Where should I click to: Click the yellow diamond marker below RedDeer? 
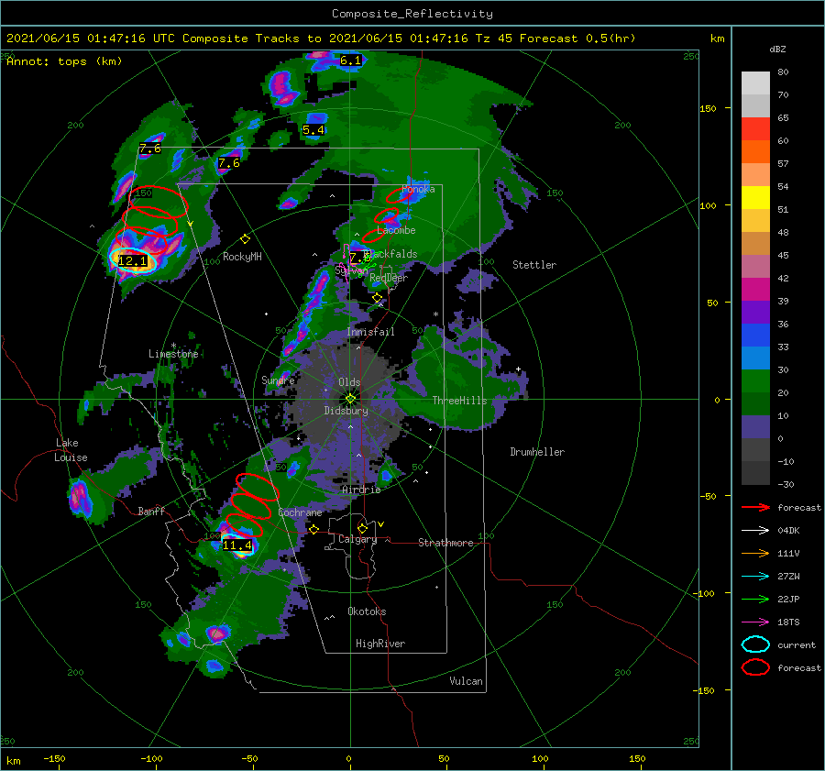pos(377,298)
